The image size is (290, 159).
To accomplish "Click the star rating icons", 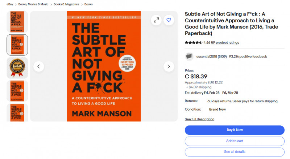I will tap(194, 43).
